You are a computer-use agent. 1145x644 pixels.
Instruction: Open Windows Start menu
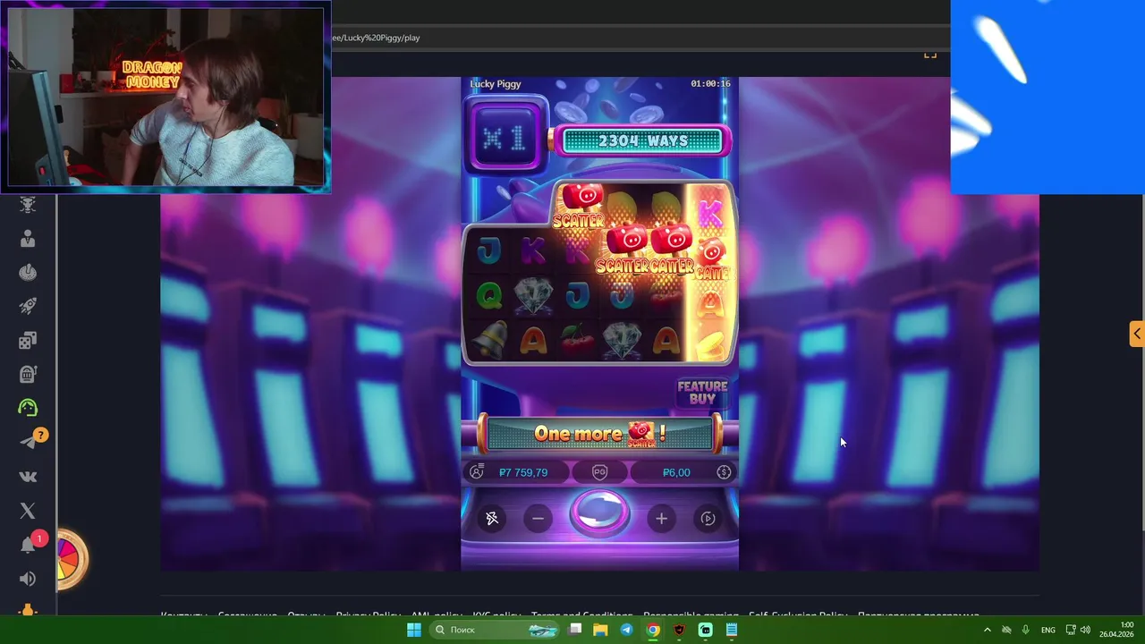[x=414, y=630]
